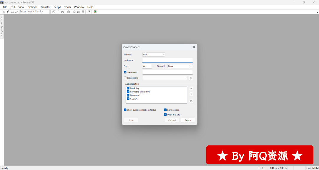Click the Port number field

[147, 66]
